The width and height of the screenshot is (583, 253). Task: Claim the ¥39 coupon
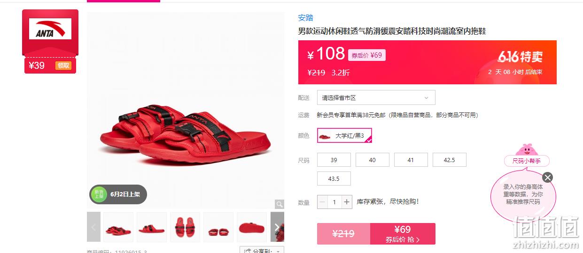[x=64, y=66]
